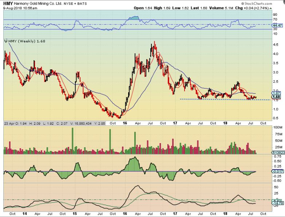Click the -14.78 indicator value tag
This screenshot has width=285, height=217.
tap(278, 203)
